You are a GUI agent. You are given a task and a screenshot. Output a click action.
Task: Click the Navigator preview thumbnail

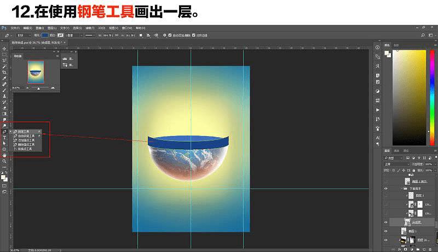[x=36, y=72]
